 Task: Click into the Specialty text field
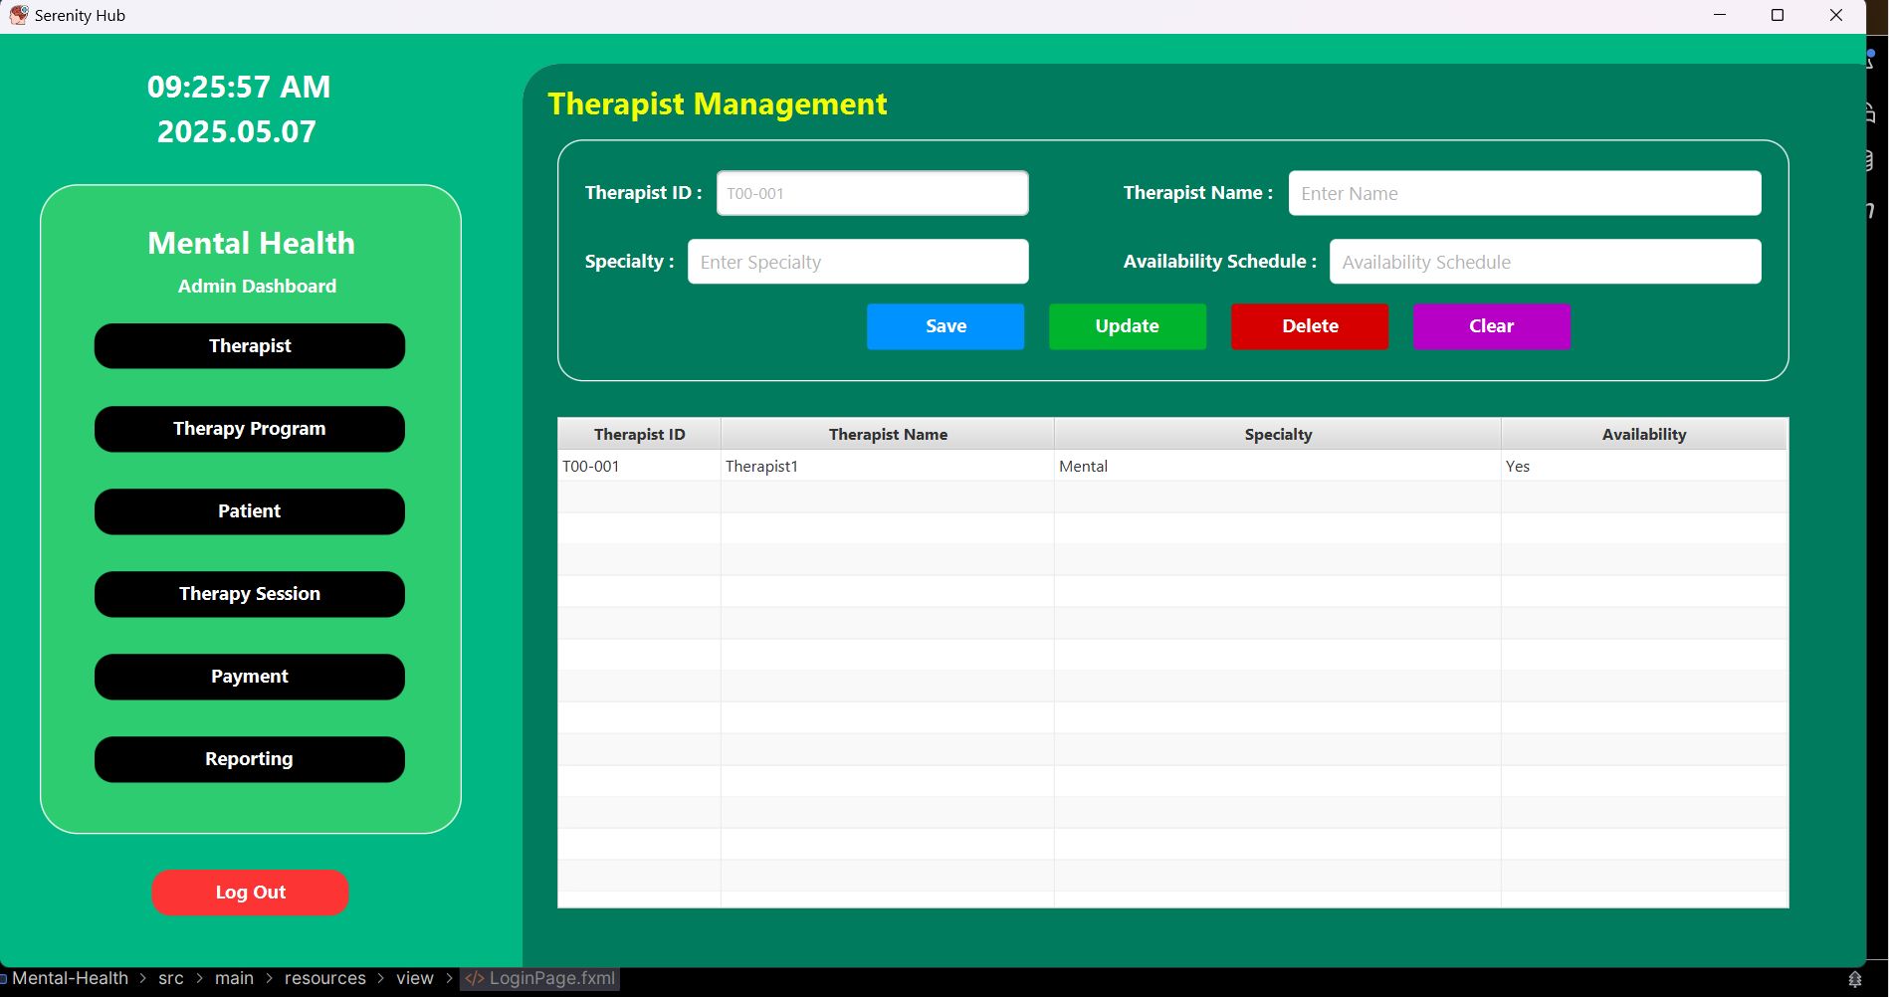(857, 262)
